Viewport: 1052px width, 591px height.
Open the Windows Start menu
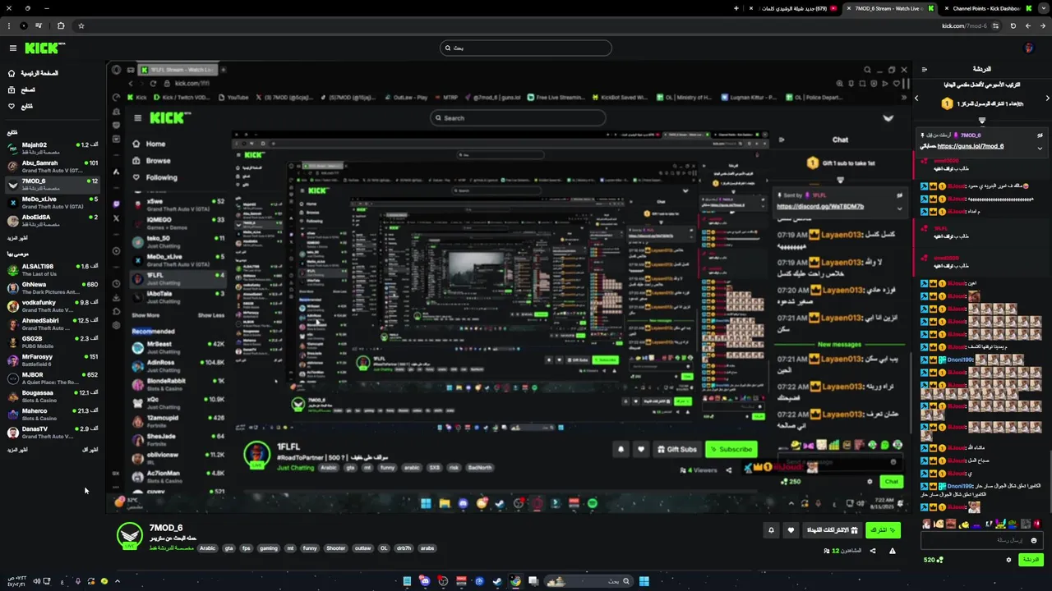(x=644, y=581)
